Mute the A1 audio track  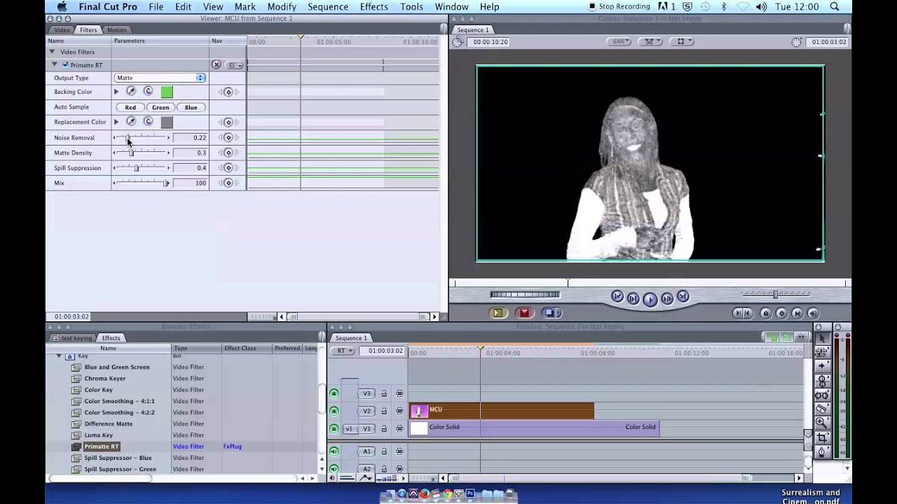pyautogui.click(x=334, y=451)
